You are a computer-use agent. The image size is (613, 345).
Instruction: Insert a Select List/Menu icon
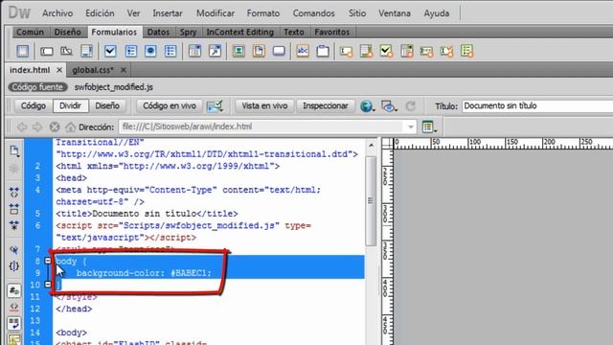(194, 51)
